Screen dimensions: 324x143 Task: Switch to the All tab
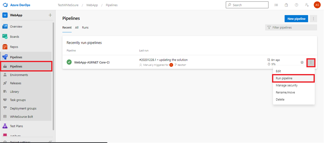pyautogui.click(x=77, y=27)
